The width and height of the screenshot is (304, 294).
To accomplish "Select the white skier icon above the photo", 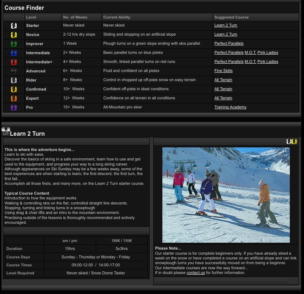I will point(289,142).
